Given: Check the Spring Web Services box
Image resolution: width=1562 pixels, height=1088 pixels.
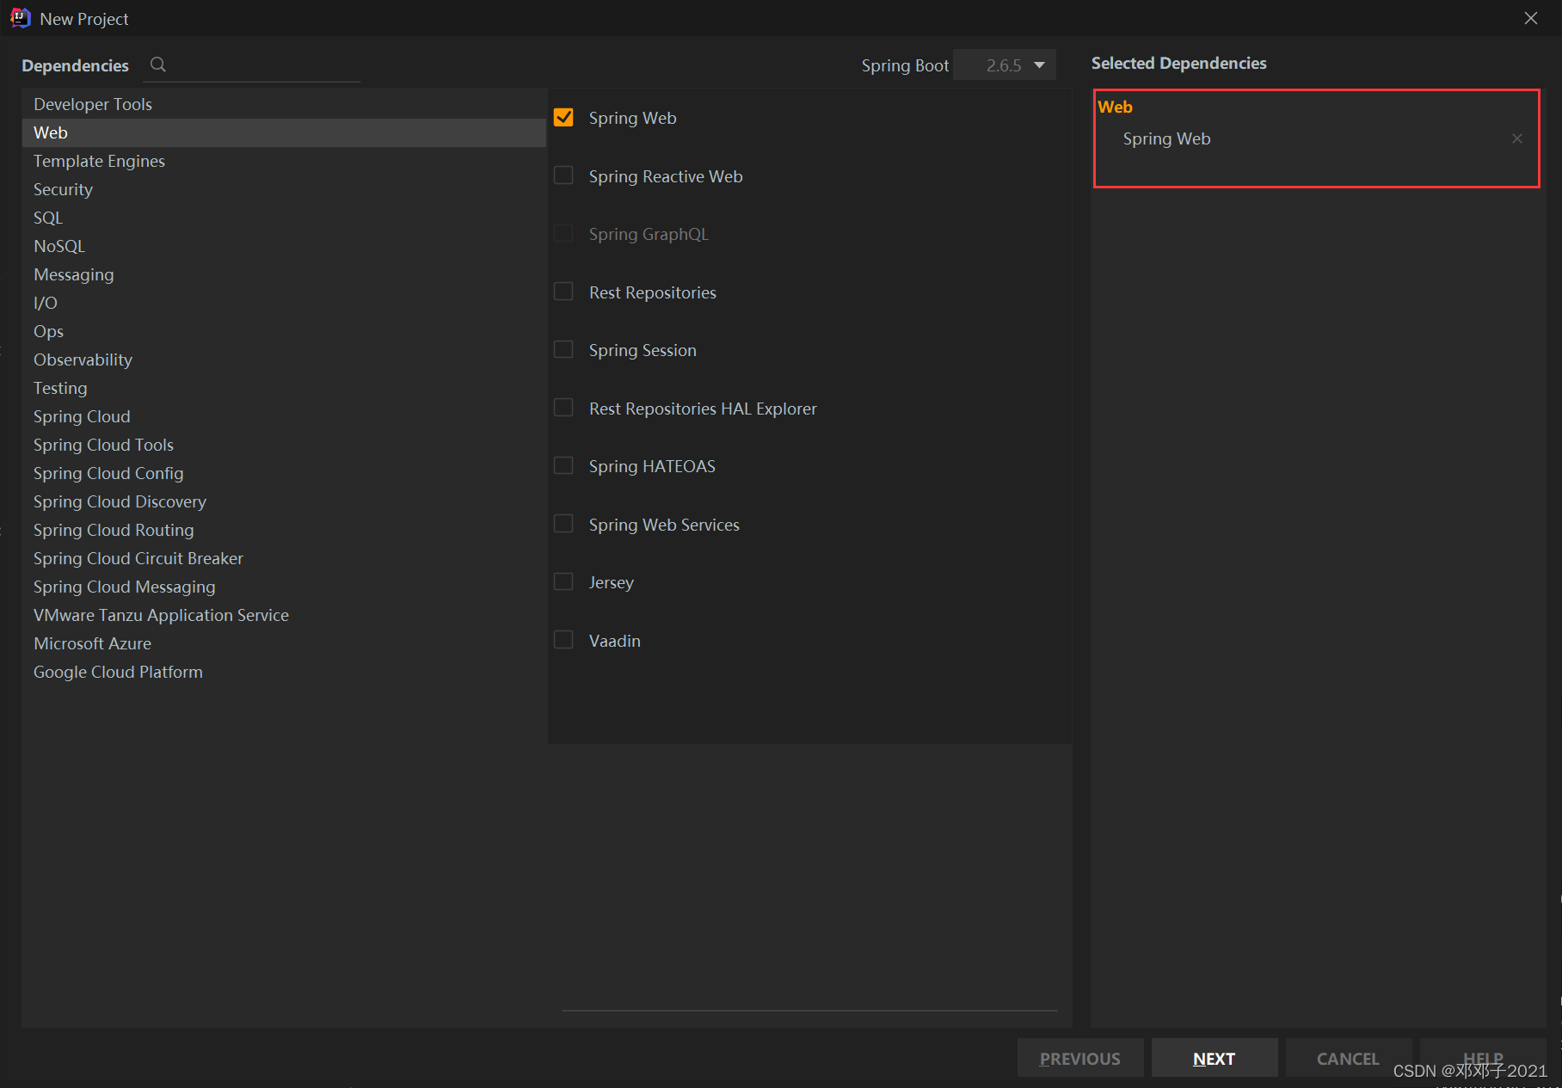Looking at the screenshot, I should [x=563, y=524].
